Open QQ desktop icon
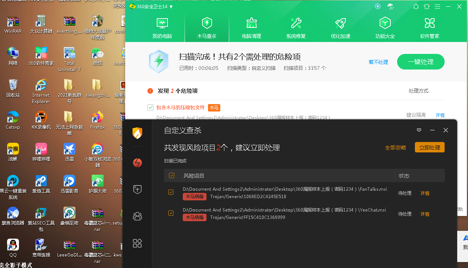 click(x=13, y=248)
